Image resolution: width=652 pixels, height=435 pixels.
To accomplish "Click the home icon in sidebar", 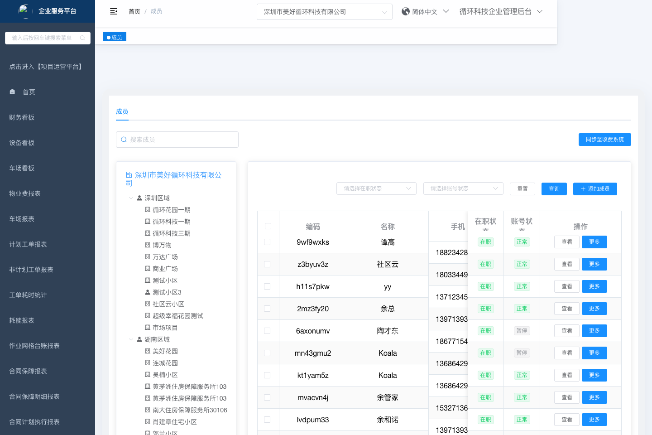I will click(12, 92).
